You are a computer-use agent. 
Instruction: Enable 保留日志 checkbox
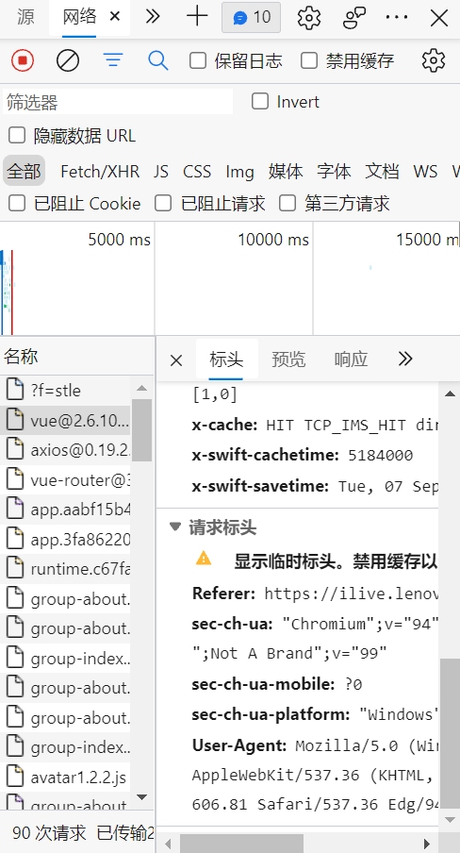point(197,60)
